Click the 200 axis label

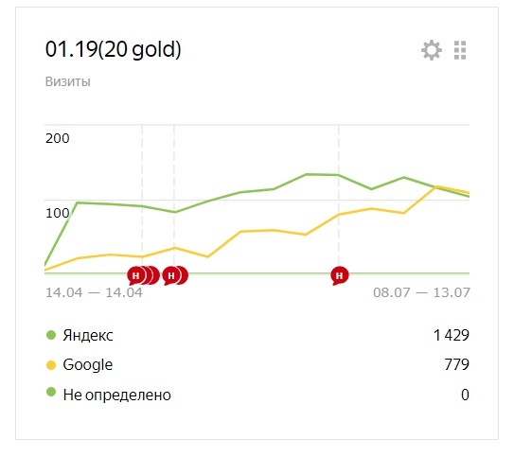58,138
